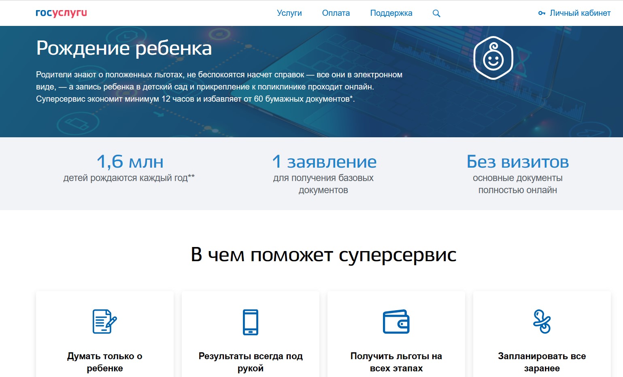Click the wallet icon
Viewport: 623px width, 377px height.
396,322
